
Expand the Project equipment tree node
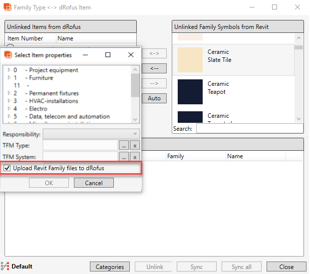(x=9, y=70)
